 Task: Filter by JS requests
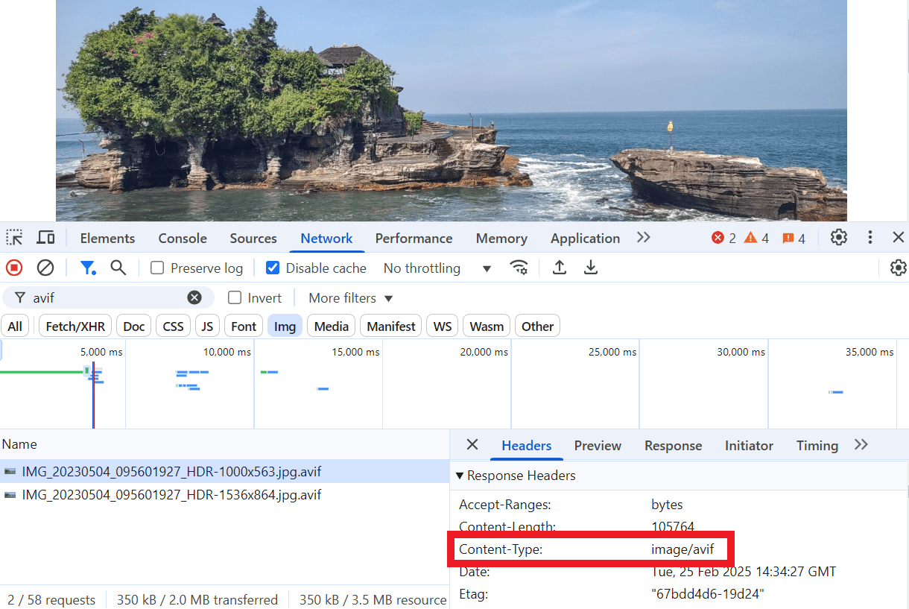pos(207,326)
